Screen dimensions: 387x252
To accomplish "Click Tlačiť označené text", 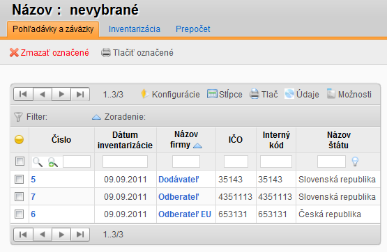I will pyautogui.click(x=143, y=53).
